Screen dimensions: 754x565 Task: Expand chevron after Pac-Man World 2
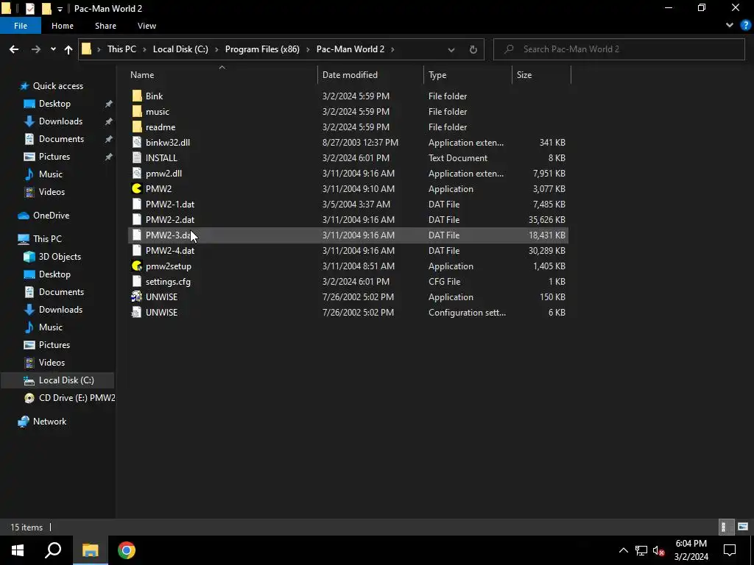[392, 49]
